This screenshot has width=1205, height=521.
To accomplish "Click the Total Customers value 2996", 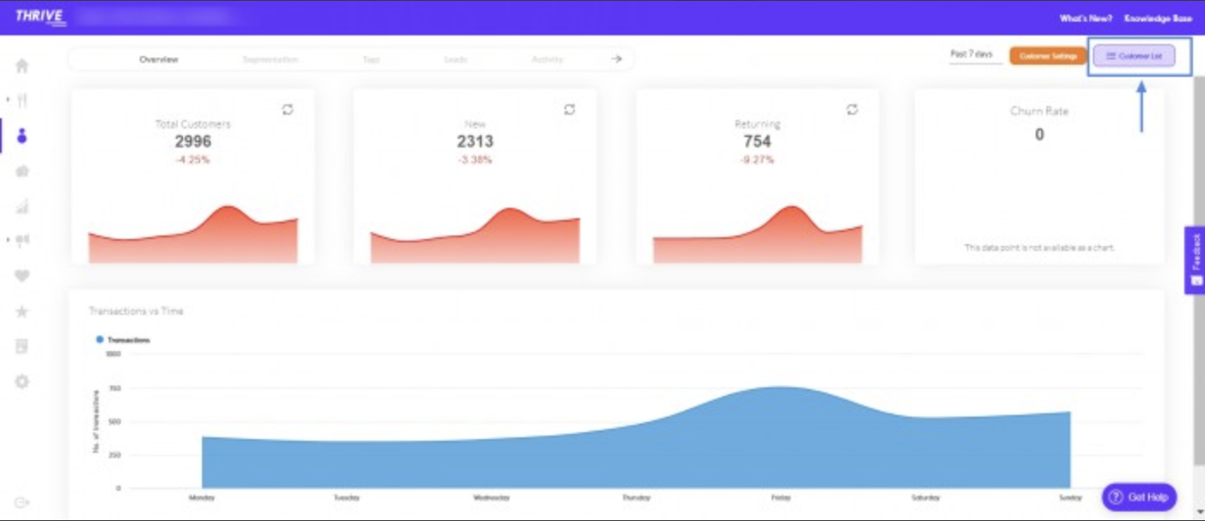I will [193, 141].
